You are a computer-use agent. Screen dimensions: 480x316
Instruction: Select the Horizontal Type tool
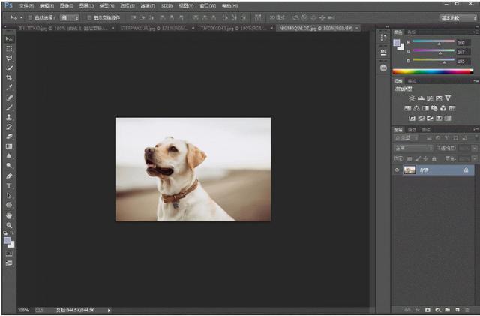pos(9,185)
